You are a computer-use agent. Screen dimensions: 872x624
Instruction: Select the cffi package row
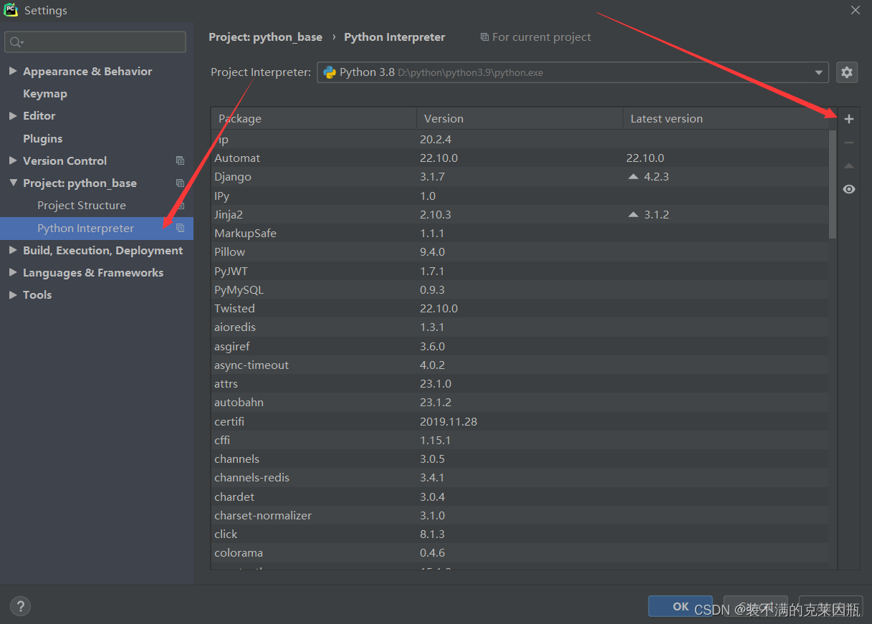tap(519, 440)
